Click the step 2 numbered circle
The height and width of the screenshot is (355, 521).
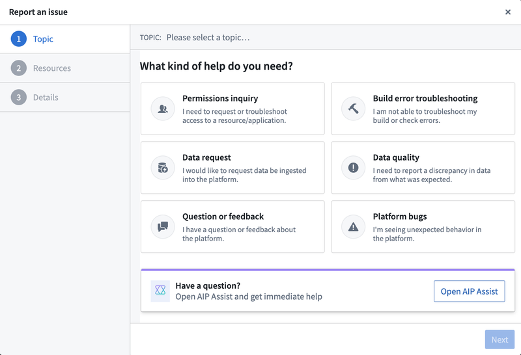tap(19, 68)
